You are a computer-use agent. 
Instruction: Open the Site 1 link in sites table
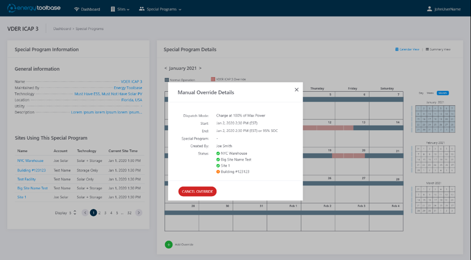click(22, 197)
